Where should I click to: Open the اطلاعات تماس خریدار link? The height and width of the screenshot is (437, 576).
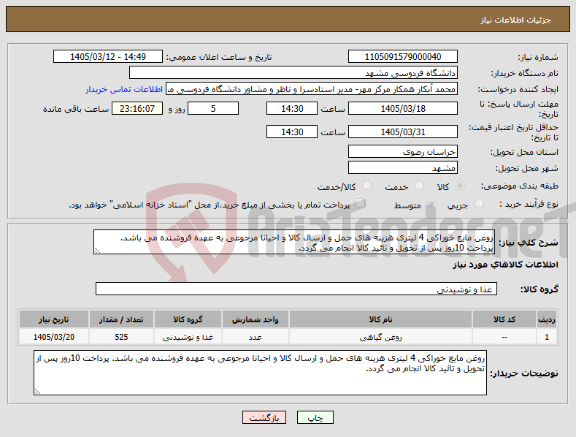click(x=124, y=89)
